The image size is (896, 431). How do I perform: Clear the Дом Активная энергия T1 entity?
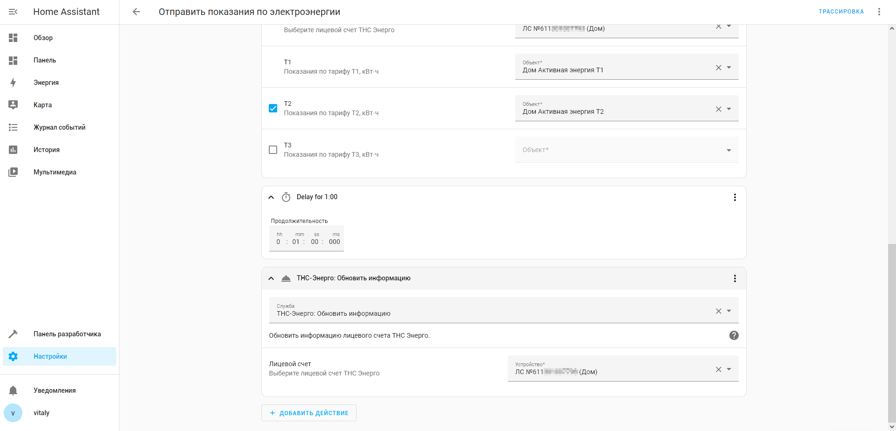tap(719, 68)
